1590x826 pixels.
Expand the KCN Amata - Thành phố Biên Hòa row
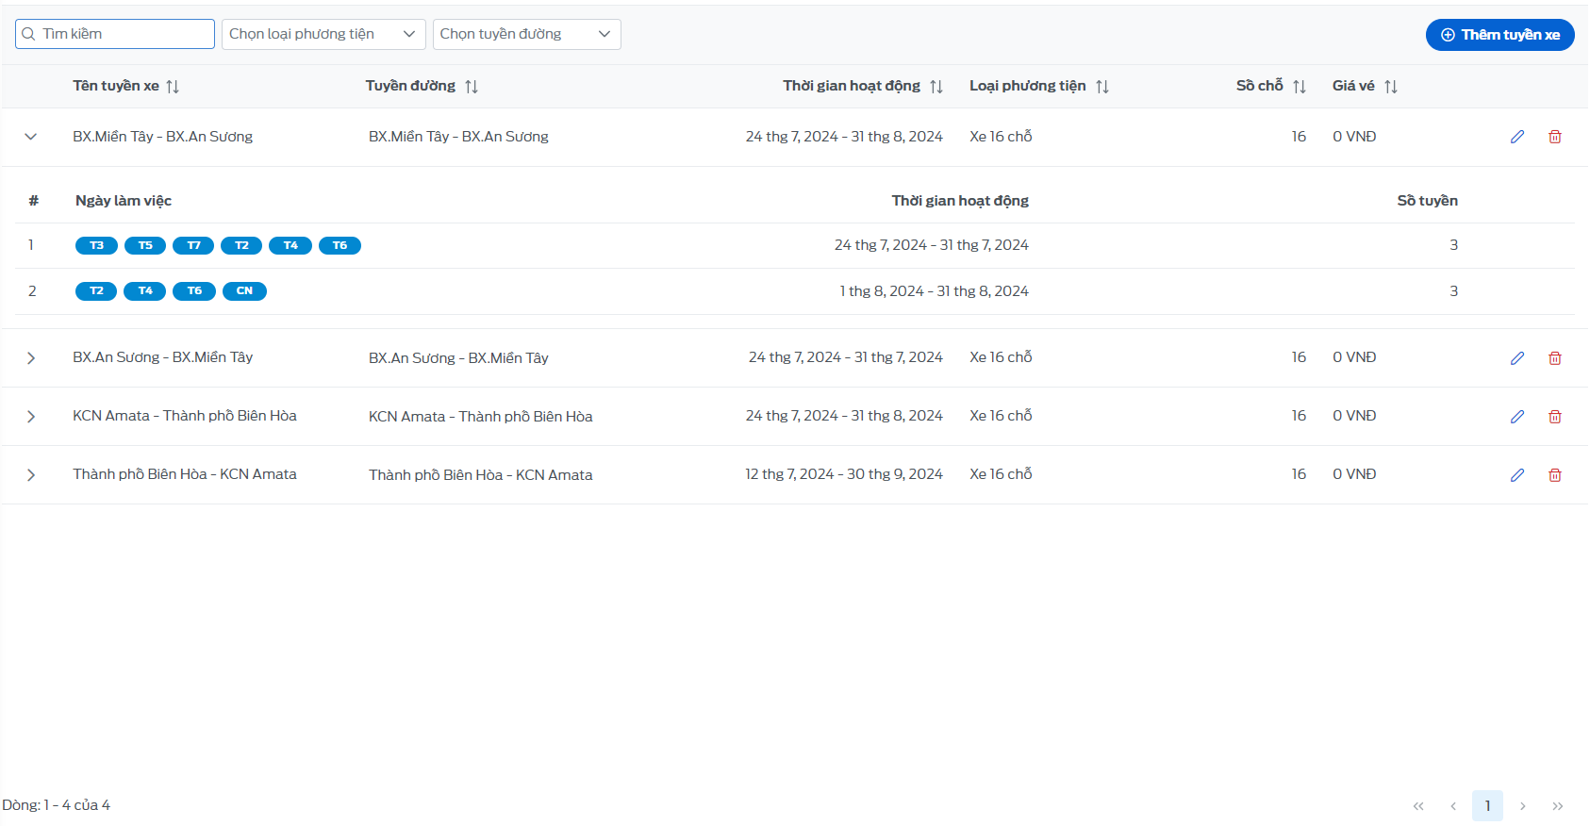(31, 417)
